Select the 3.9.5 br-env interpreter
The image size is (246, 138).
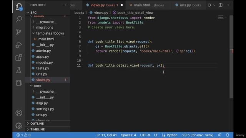[x=197, y=135]
